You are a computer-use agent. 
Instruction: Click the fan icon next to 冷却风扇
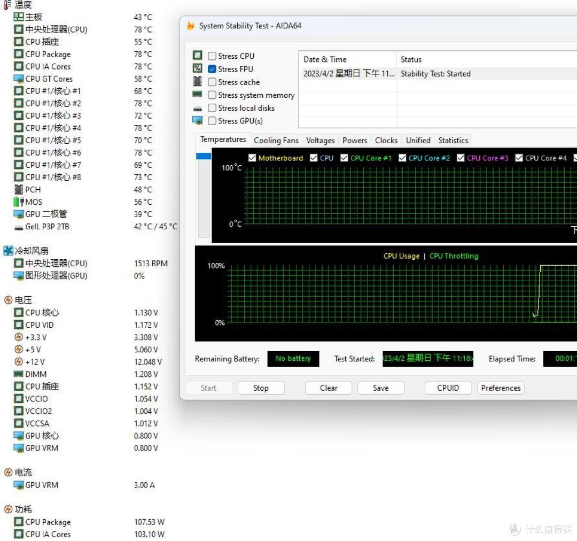8,251
